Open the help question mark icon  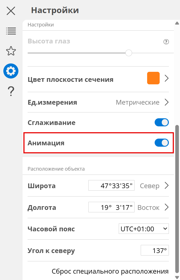[11, 91]
